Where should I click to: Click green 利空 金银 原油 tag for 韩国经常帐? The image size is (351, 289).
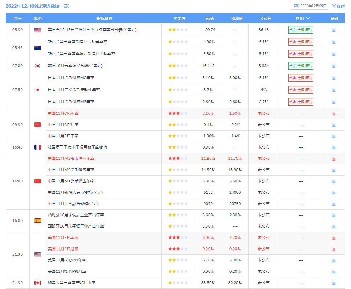pos(301,66)
